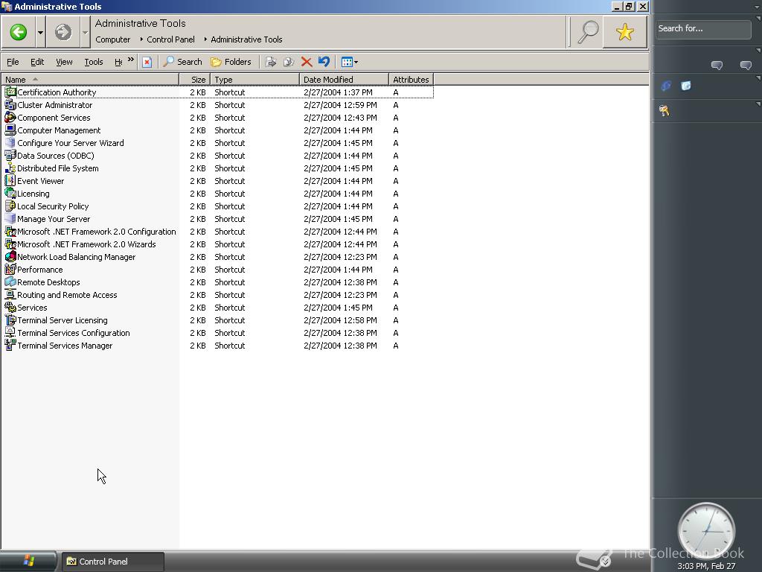
Task: Click the Copy To toolbar icon
Action: point(289,62)
